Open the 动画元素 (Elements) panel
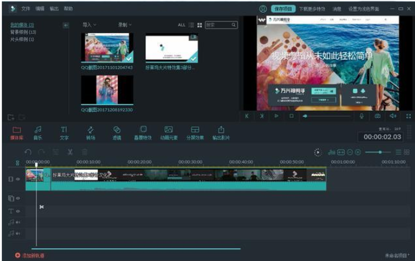 169,132
